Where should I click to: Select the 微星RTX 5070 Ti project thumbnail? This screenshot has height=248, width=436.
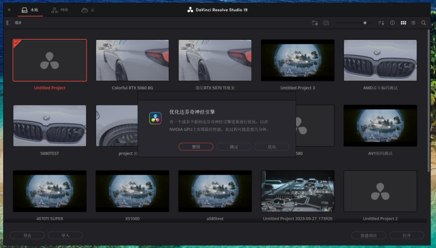[x=215, y=60]
